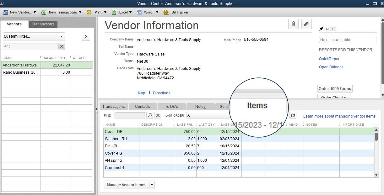
Task: Open the Last Order dropdown
Action: coord(207,115)
